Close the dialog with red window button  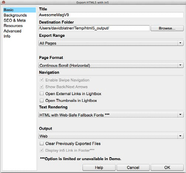click(3, 2)
